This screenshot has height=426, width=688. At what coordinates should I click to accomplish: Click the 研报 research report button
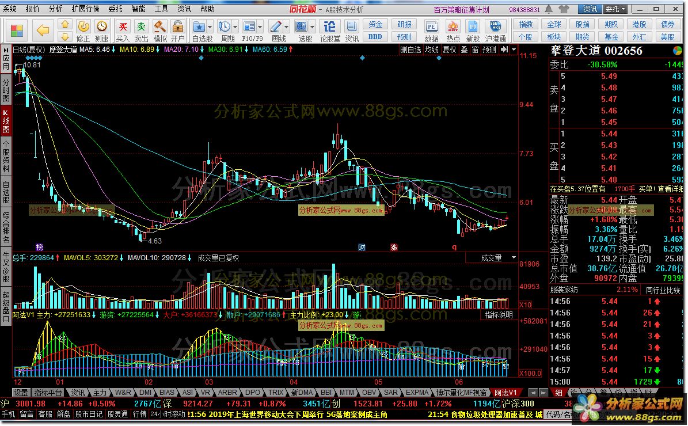[x=404, y=24]
